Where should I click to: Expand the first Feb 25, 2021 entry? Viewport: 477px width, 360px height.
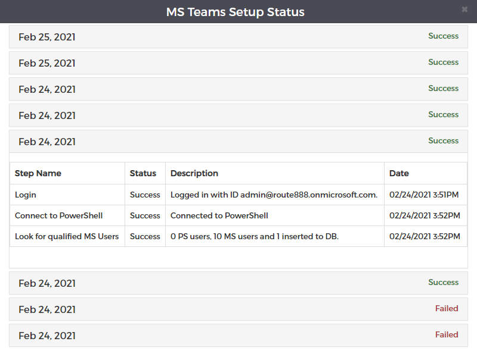click(238, 37)
